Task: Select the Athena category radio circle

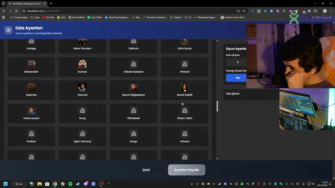Action: (x=205, y=130)
